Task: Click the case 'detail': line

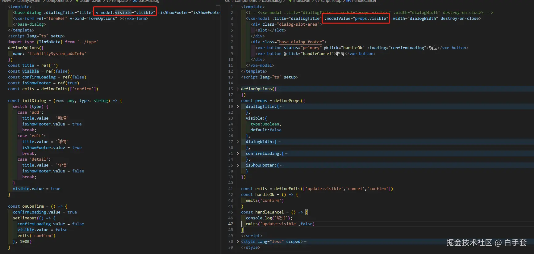Action: point(34,159)
